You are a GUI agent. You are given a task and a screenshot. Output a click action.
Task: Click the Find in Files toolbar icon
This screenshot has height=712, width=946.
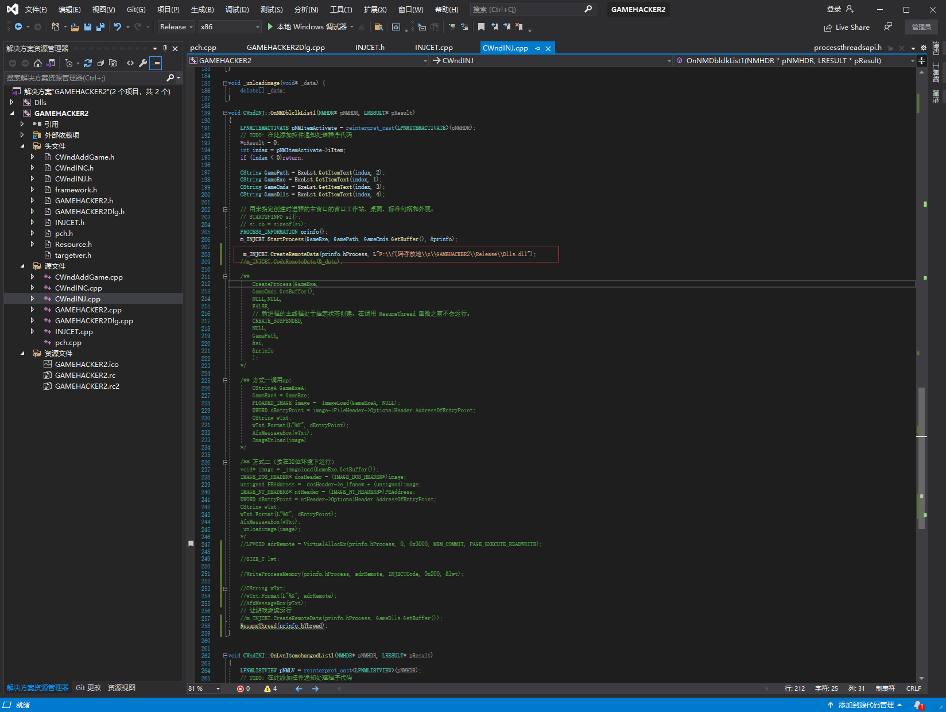click(x=378, y=26)
